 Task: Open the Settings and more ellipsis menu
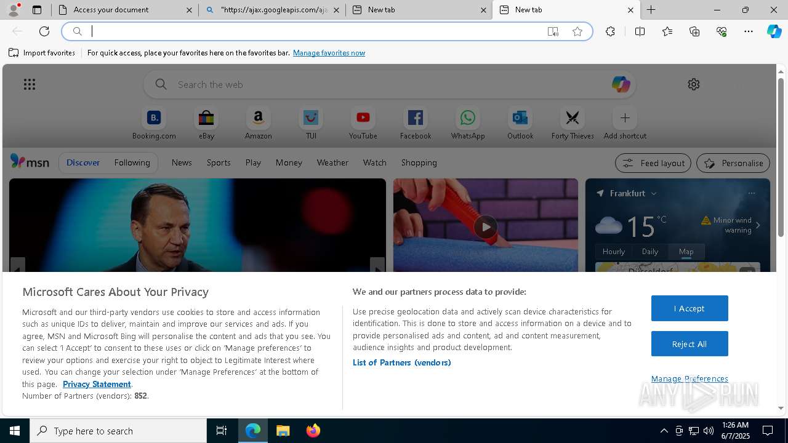tap(749, 31)
